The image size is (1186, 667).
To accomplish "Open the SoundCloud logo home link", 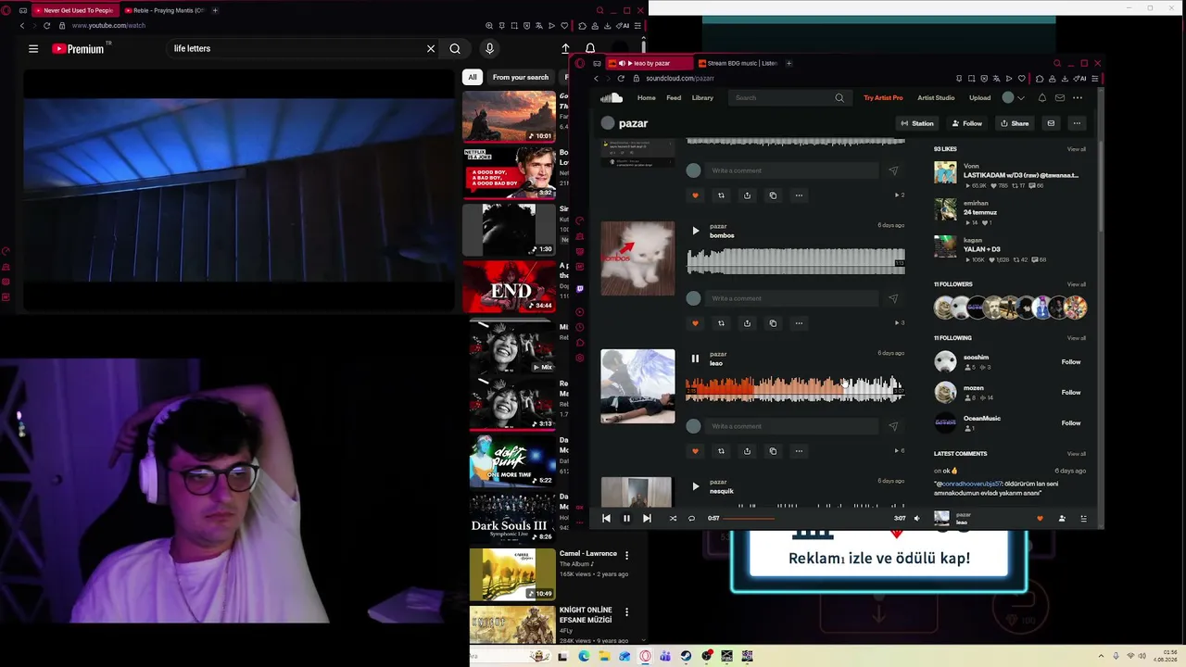I will pyautogui.click(x=612, y=97).
